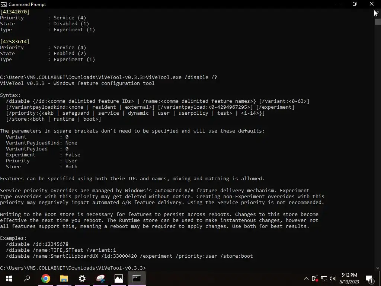The image size is (381, 286).
Task: Click the 'Disabled (1)' state value
Action: point(71,23)
